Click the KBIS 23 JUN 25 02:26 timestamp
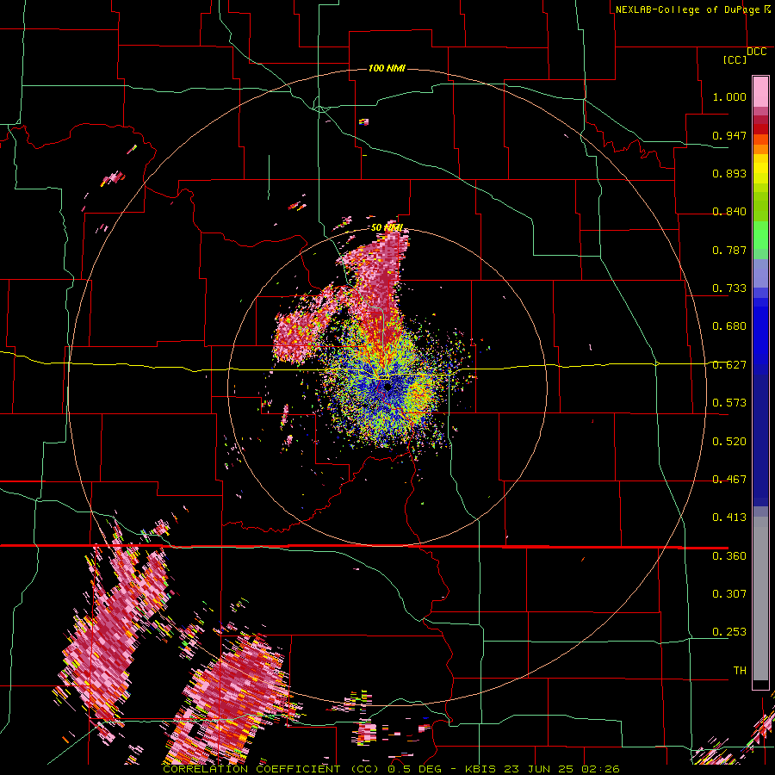This screenshot has width=775, height=775. [x=542, y=769]
